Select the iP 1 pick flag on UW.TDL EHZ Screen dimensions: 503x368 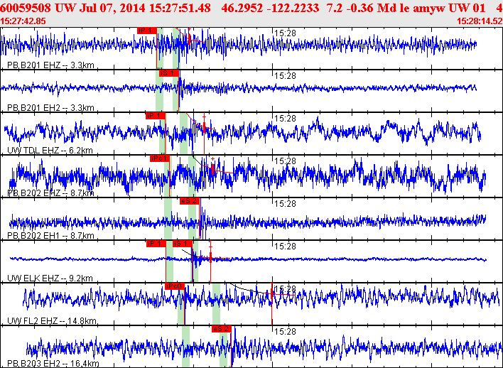pos(156,116)
